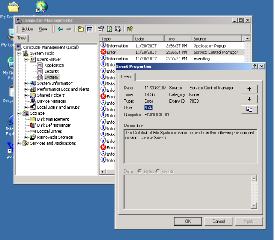Screen dimensions: 275x240
Task: Collapse the Event Viewer node
Action: pyautogui.click(x=26, y=59)
